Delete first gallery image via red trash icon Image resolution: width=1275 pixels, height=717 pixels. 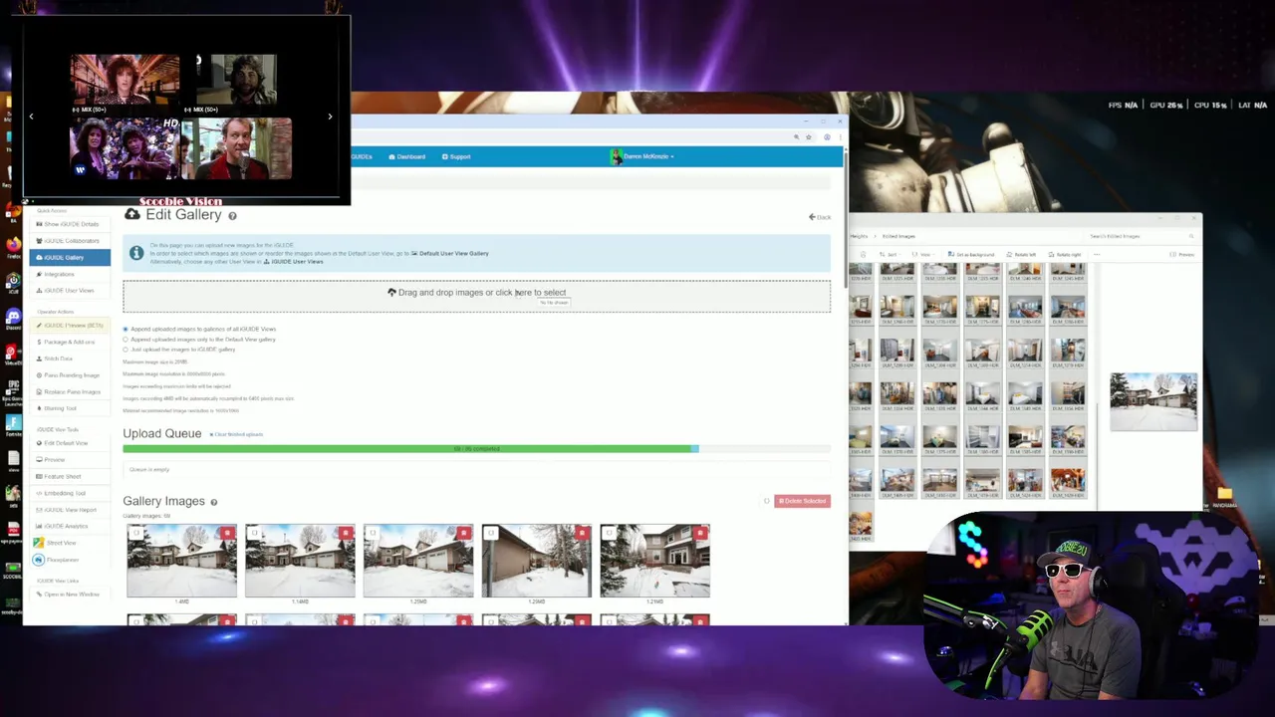(x=227, y=534)
